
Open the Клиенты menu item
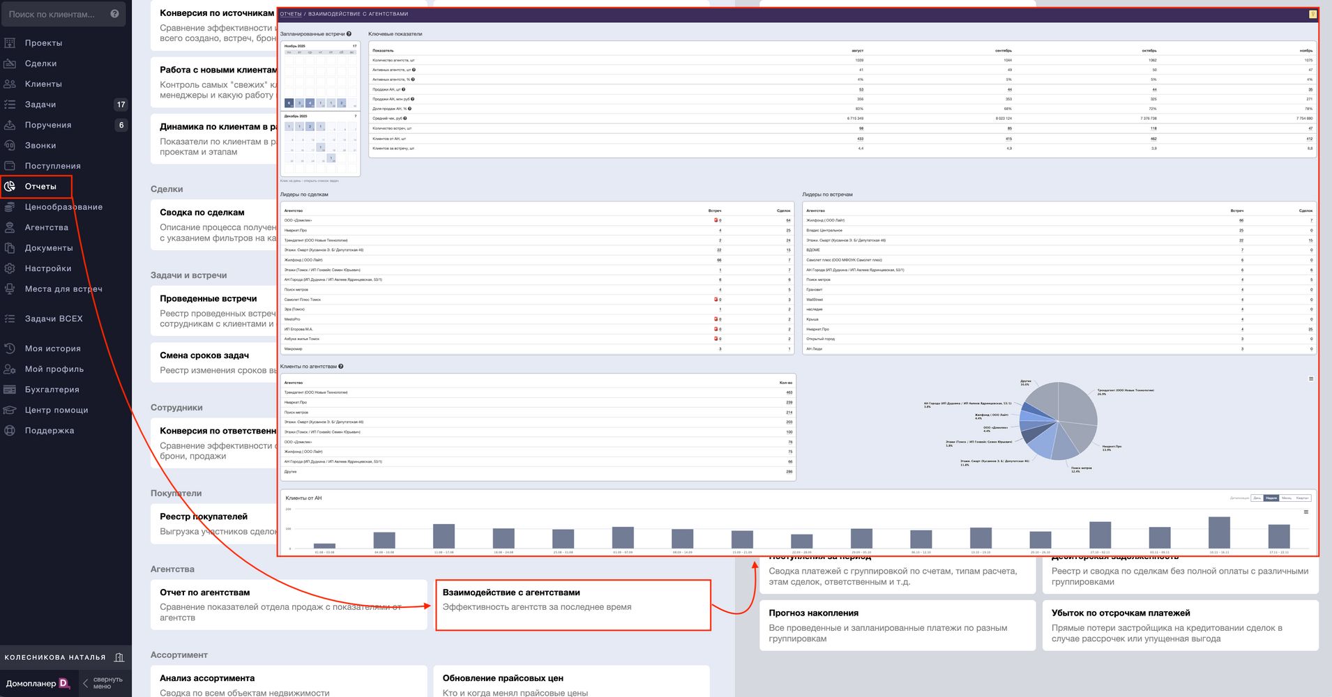(x=43, y=84)
